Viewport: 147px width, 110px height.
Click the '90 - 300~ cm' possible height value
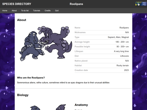pyautogui.click(x=122, y=47)
